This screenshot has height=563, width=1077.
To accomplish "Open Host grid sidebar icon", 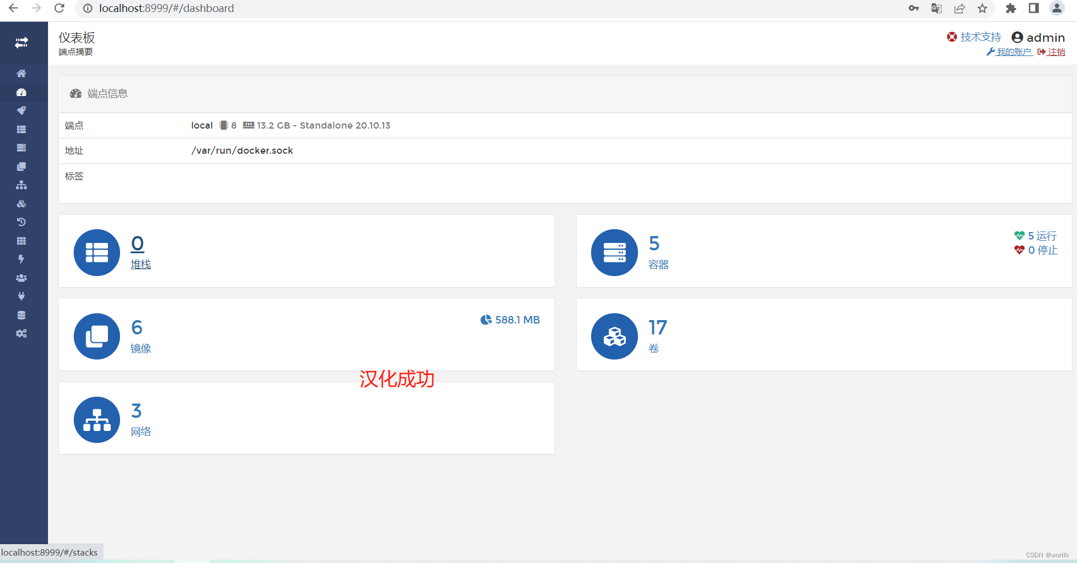I will click(x=21, y=241).
